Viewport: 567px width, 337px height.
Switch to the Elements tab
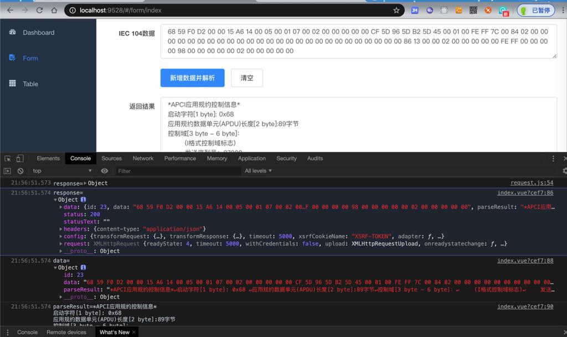coord(48,159)
